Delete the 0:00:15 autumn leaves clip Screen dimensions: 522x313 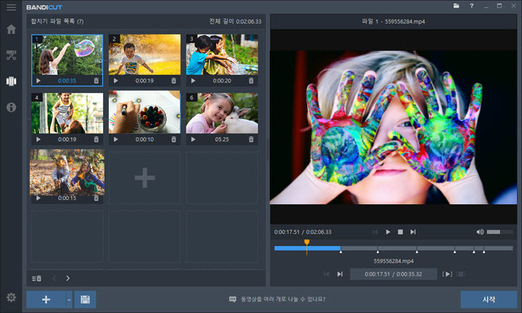[x=96, y=199]
